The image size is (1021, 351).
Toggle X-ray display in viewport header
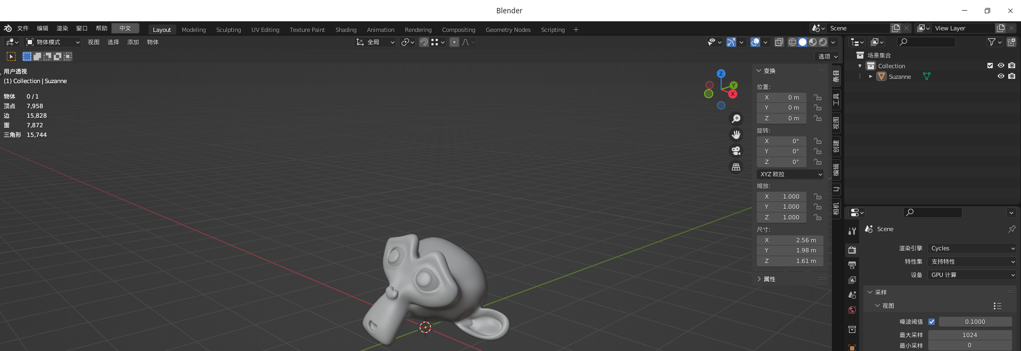tap(779, 42)
